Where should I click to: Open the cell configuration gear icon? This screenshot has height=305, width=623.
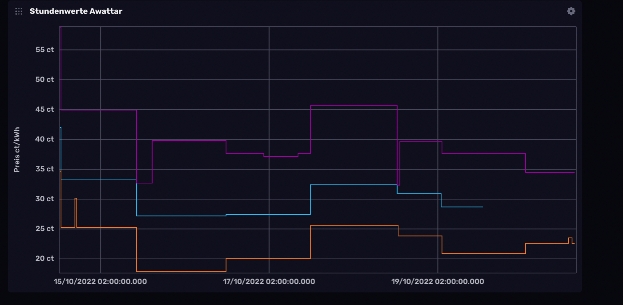(x=571, y=11)
